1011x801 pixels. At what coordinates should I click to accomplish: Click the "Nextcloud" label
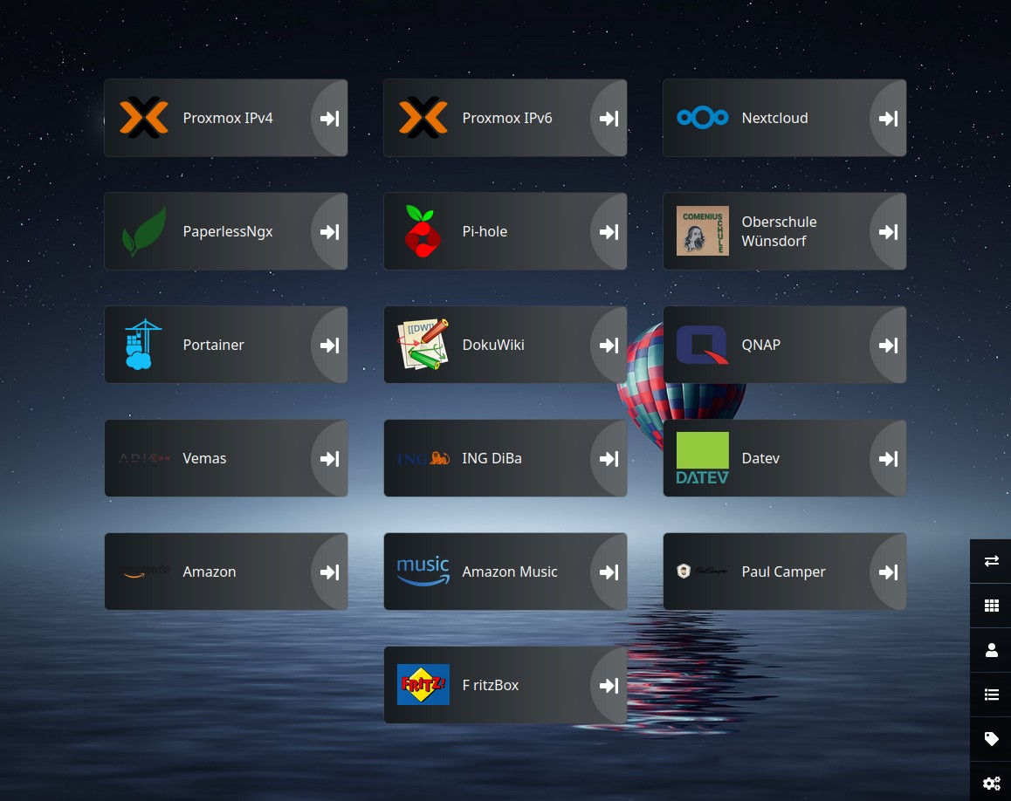pyautogui.click(x=774, y=118)
